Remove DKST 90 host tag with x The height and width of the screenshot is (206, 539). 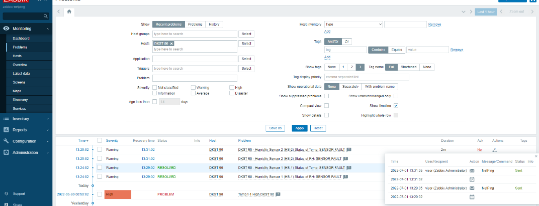pos(171,44)
